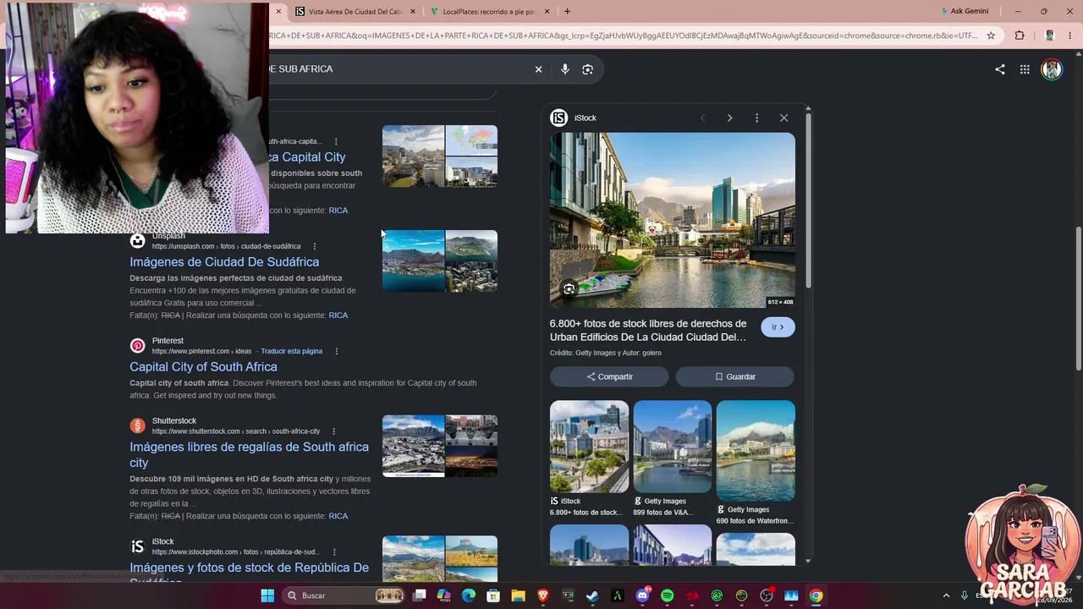Show hidden system tray icons
Image resolution: width=1083 pixels, height=609 pixels.
[946, 595]
